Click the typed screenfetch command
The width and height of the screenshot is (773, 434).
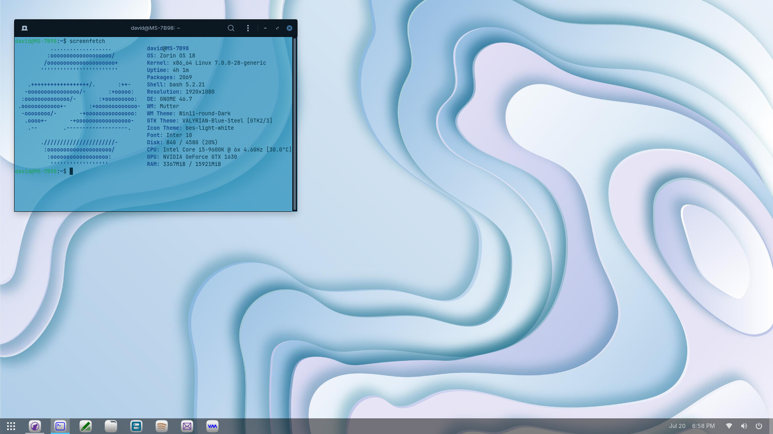pyautogui.click(x=87, y=41)
